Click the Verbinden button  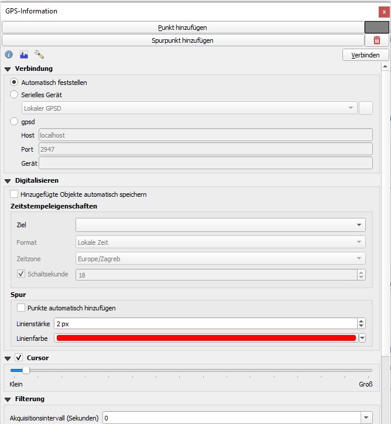point(365,55)
